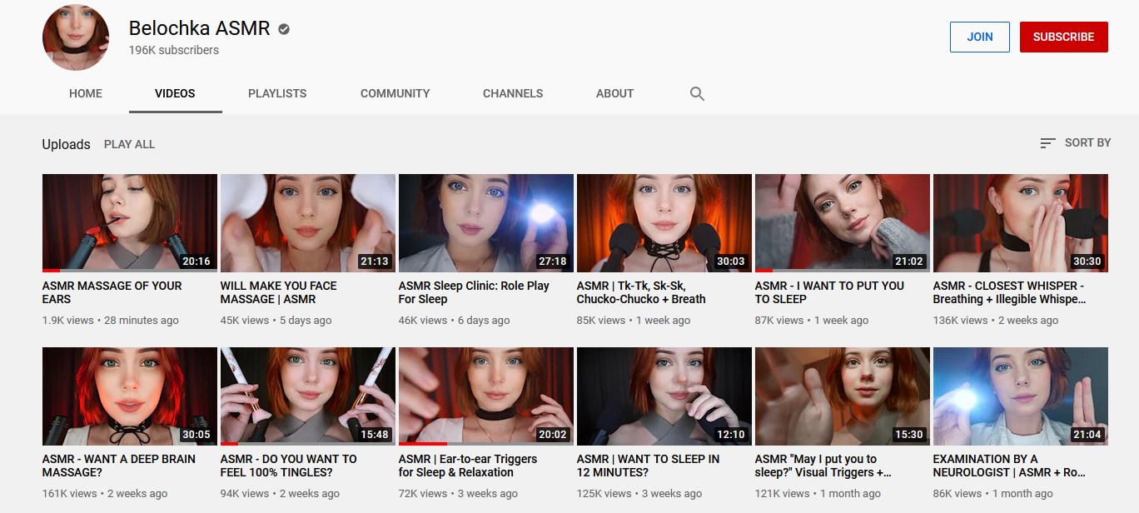Screen dimensions: 1139x513
Task: Click the 196K subscribers text
Action: [x=173, y=50]
